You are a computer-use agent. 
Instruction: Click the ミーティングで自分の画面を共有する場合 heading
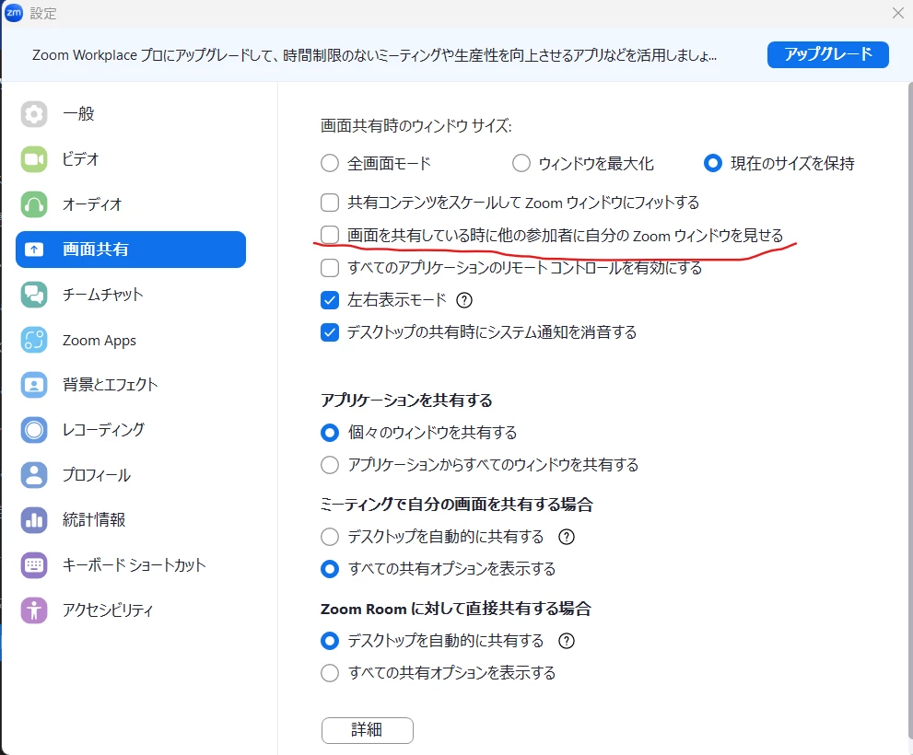[457, 505]
